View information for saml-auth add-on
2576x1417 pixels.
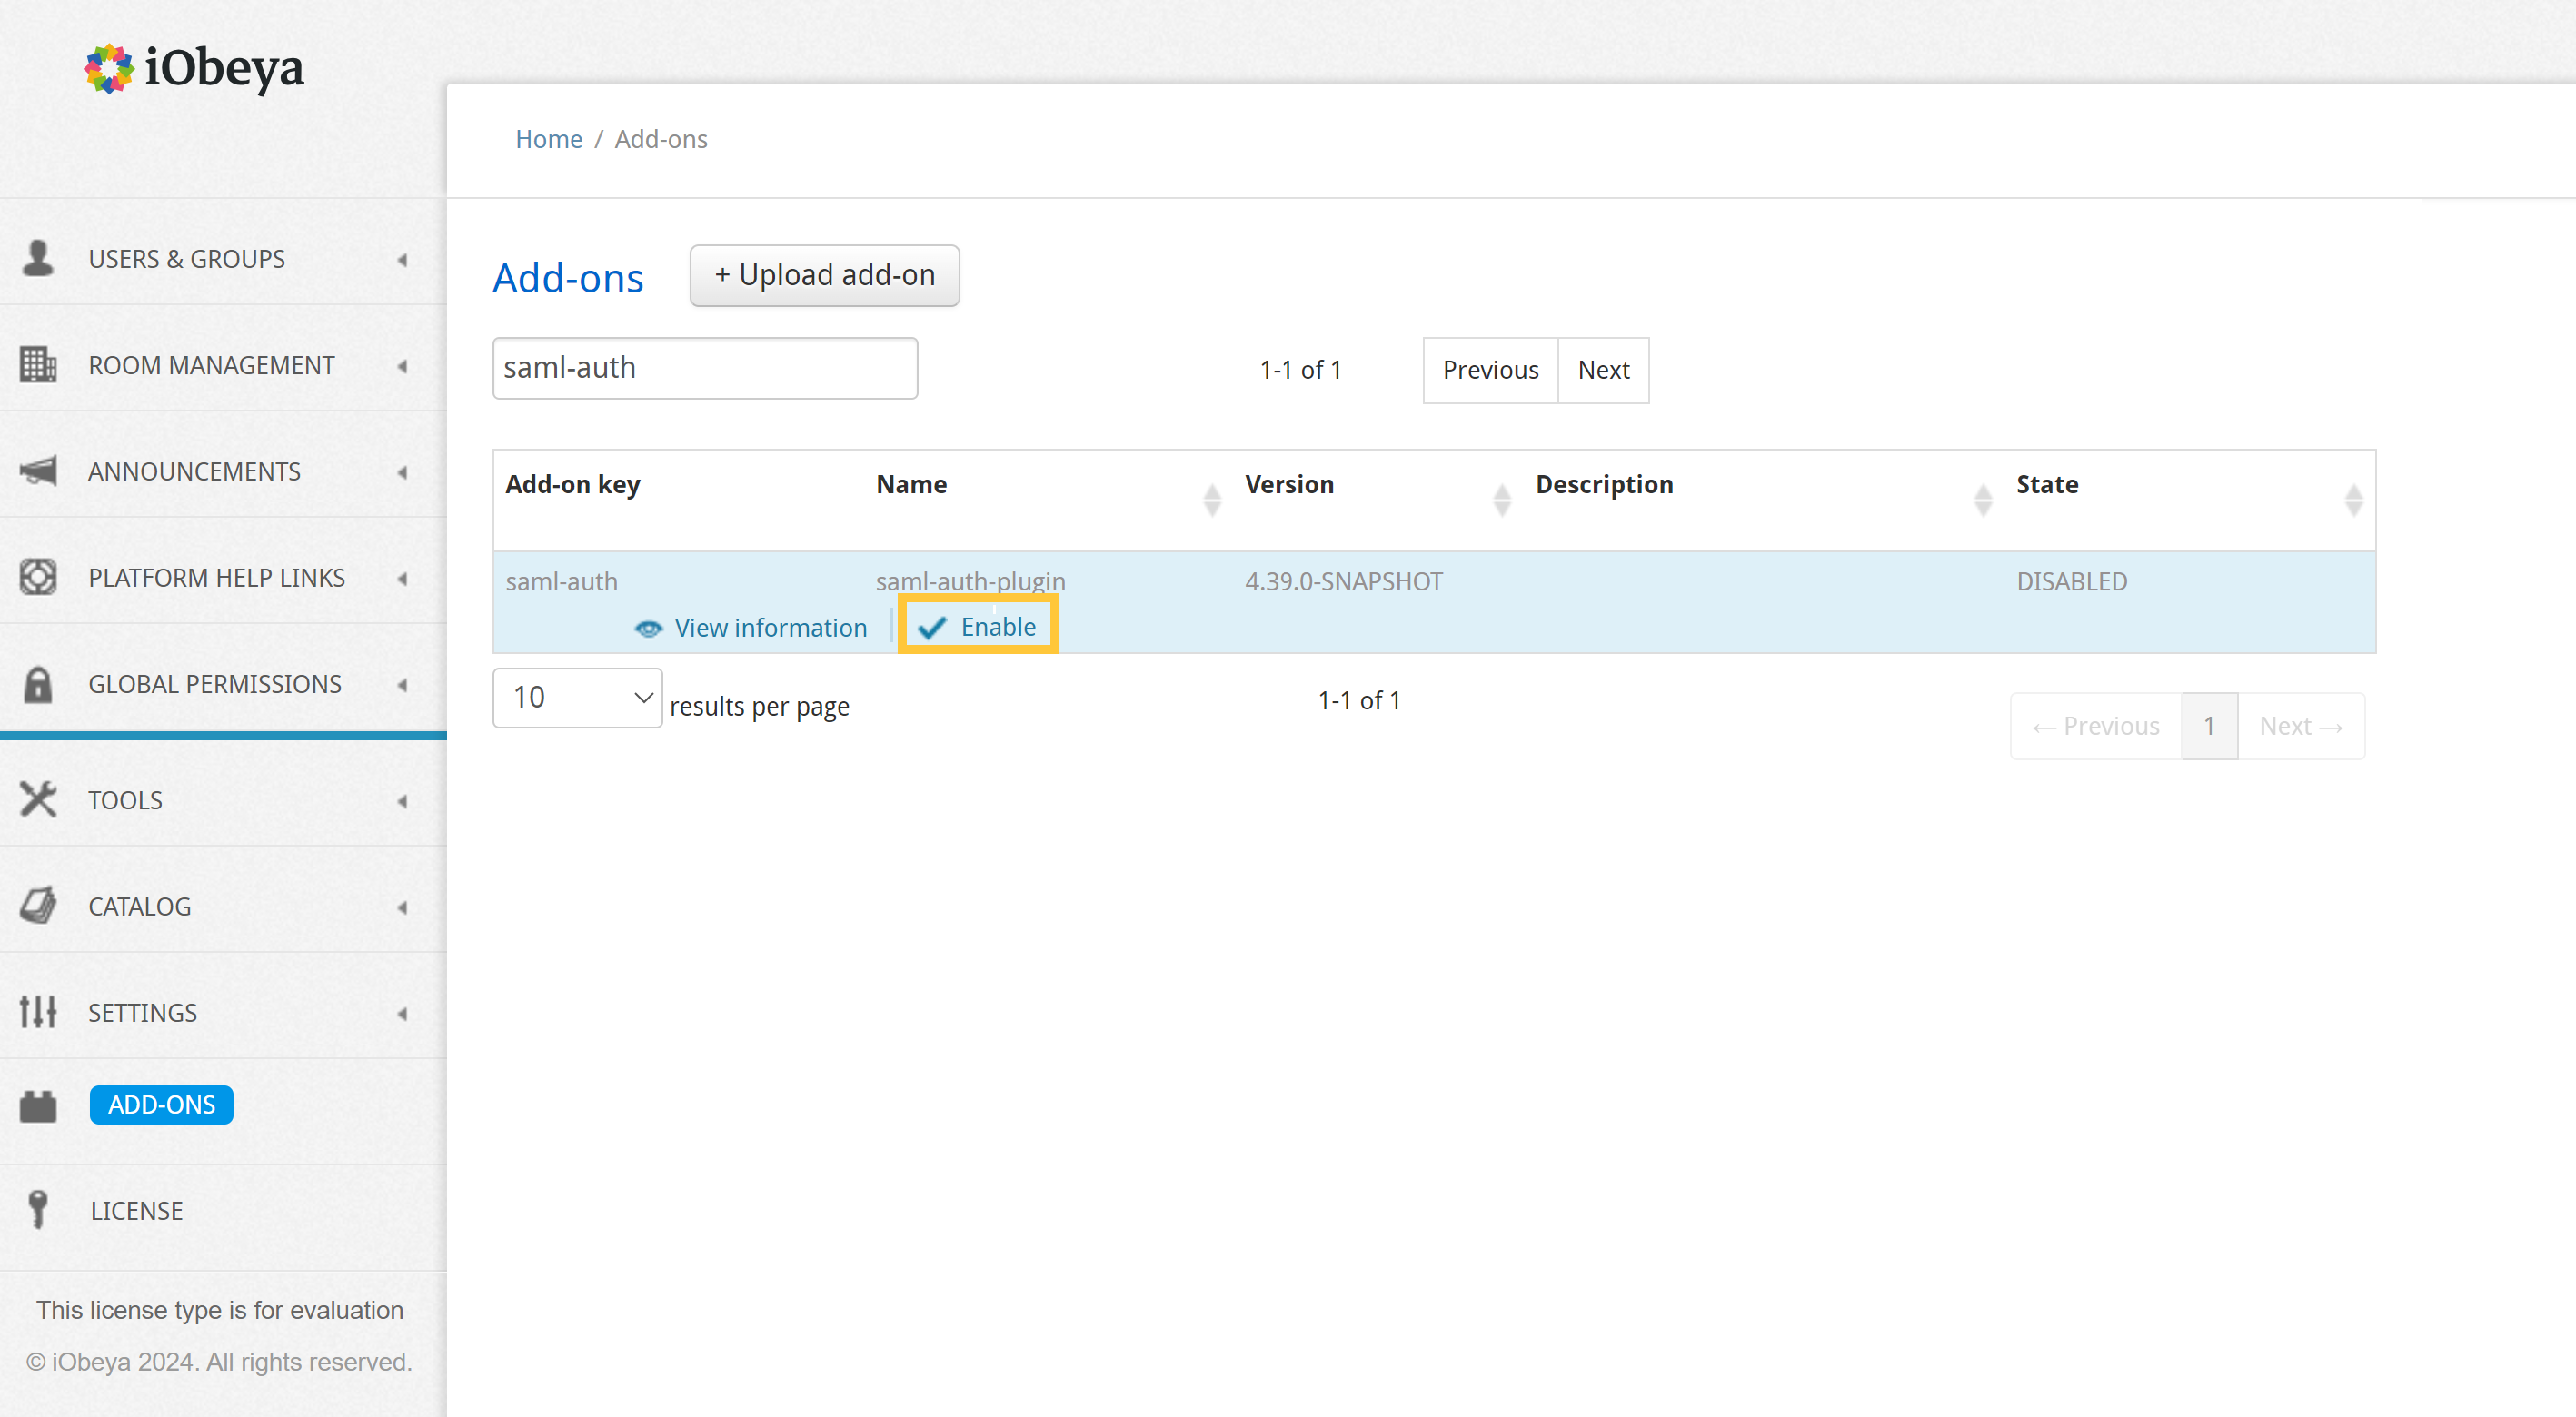pyautogui.click(x=751, y=628)
